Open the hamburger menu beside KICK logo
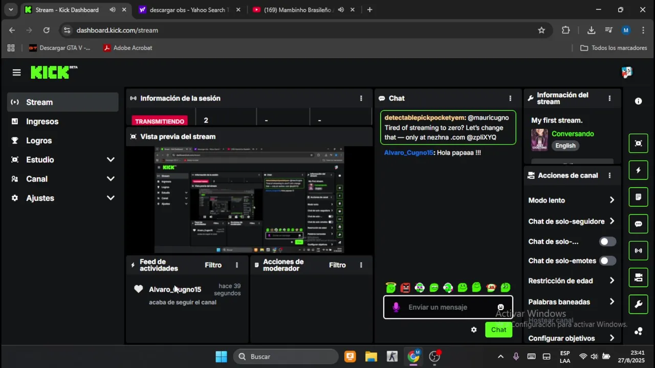Image resolution: width=655 pixels, height=368 pixels. coord(16,73)
